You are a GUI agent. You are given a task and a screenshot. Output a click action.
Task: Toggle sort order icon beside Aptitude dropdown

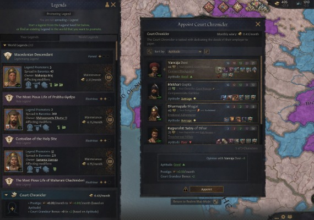coord(207,52)
